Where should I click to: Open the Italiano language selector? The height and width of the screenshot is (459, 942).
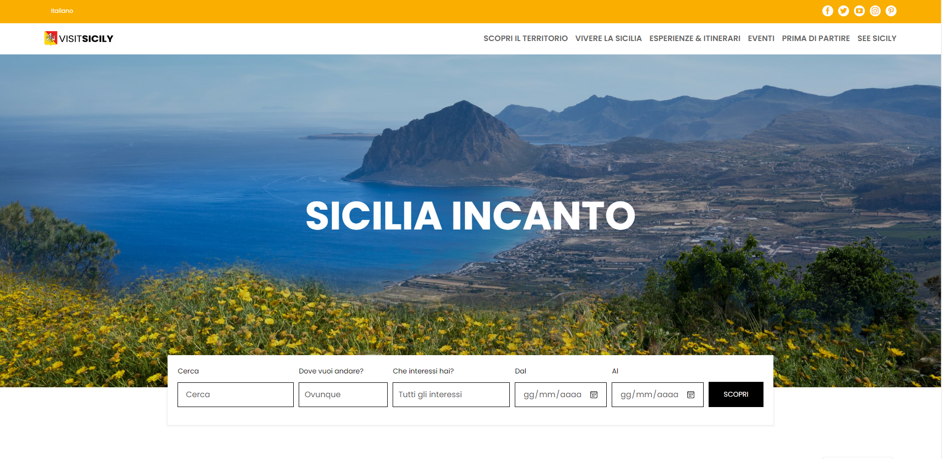click(62, 11)
